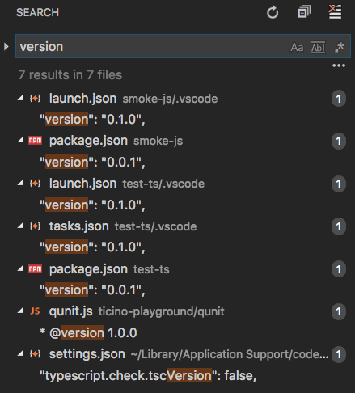Open package.json in smoke-js
The image size is (355, 393).
(x=88, y=141)
